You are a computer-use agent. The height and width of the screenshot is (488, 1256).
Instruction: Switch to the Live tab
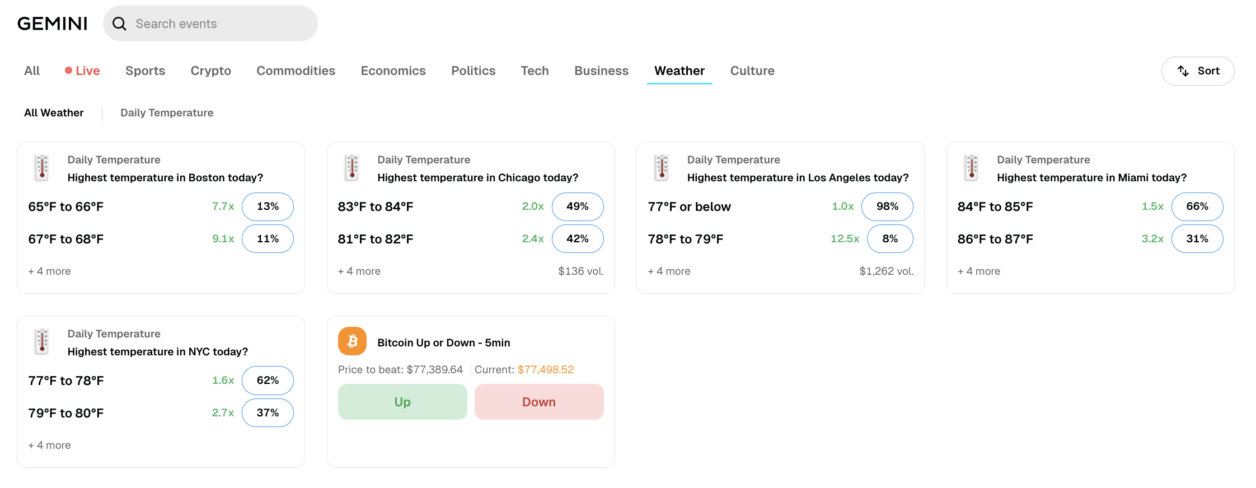(82, 71)
